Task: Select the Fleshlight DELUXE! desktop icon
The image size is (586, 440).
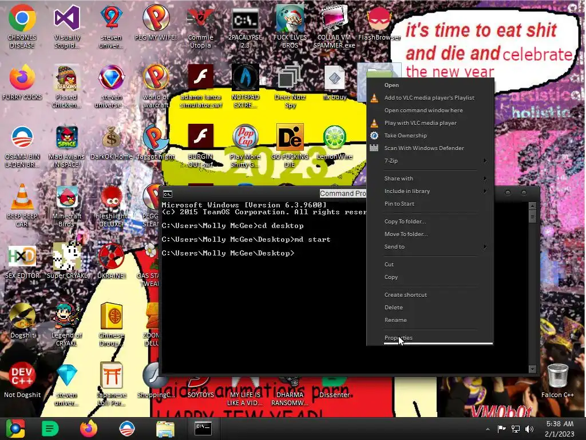Action: pyautogui.click(x=112, y=206)
